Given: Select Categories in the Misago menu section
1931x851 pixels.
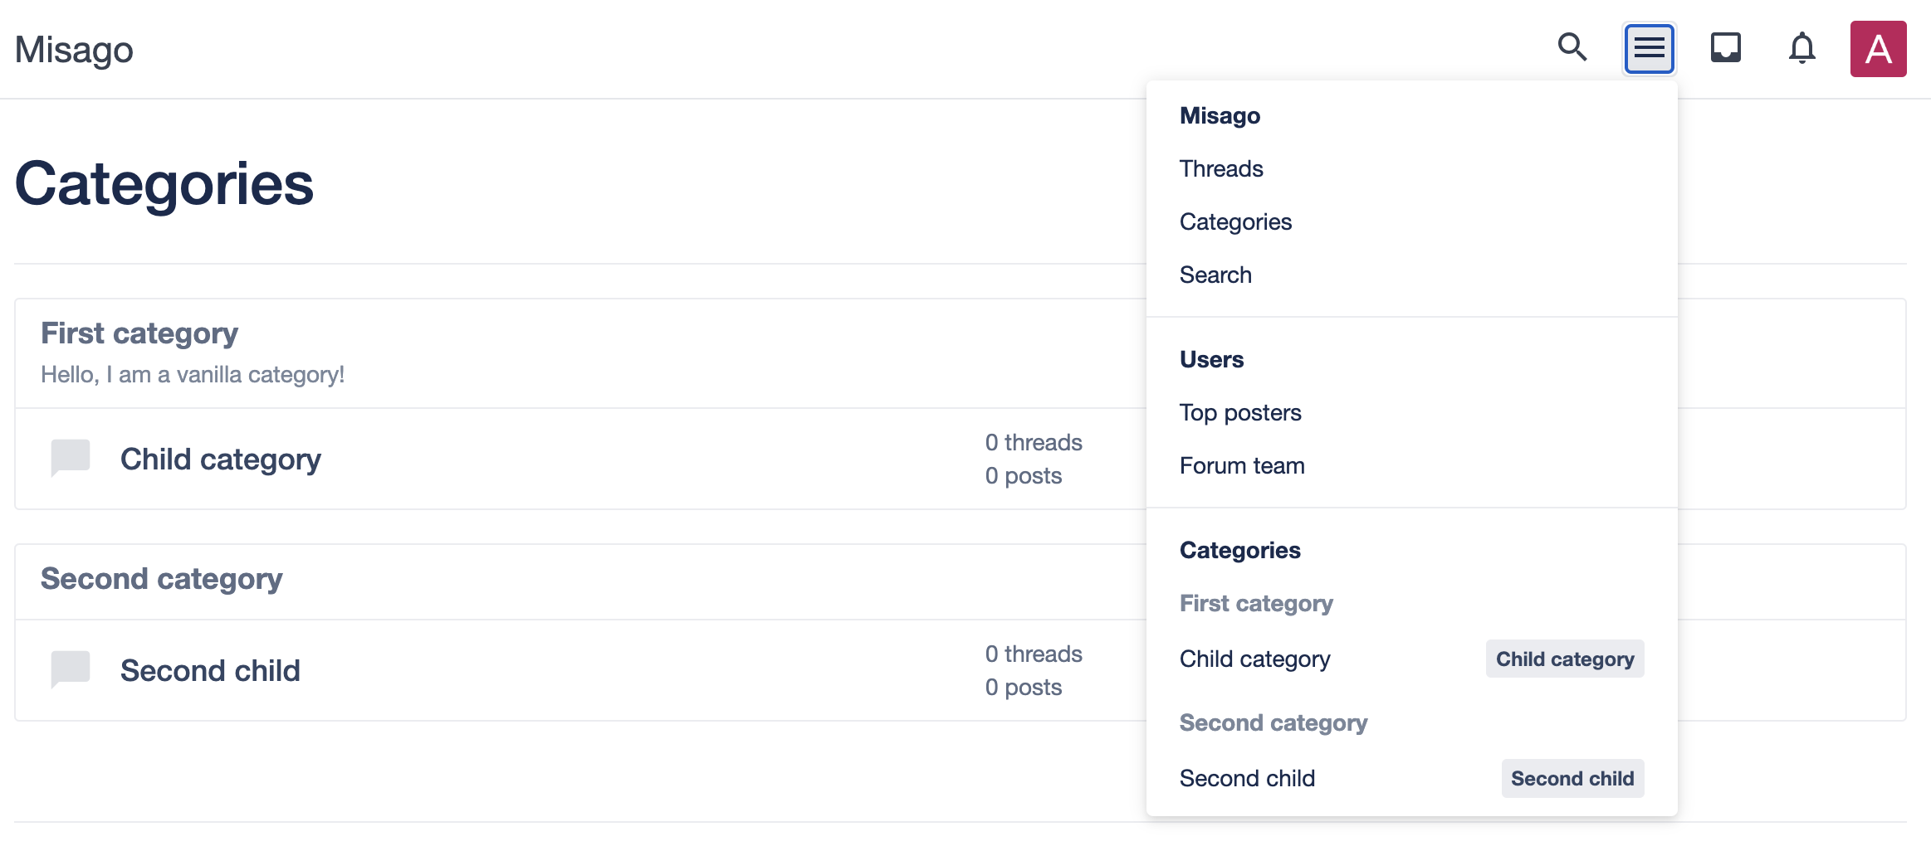Looking at the screenshot, I should coord(1235,222).
